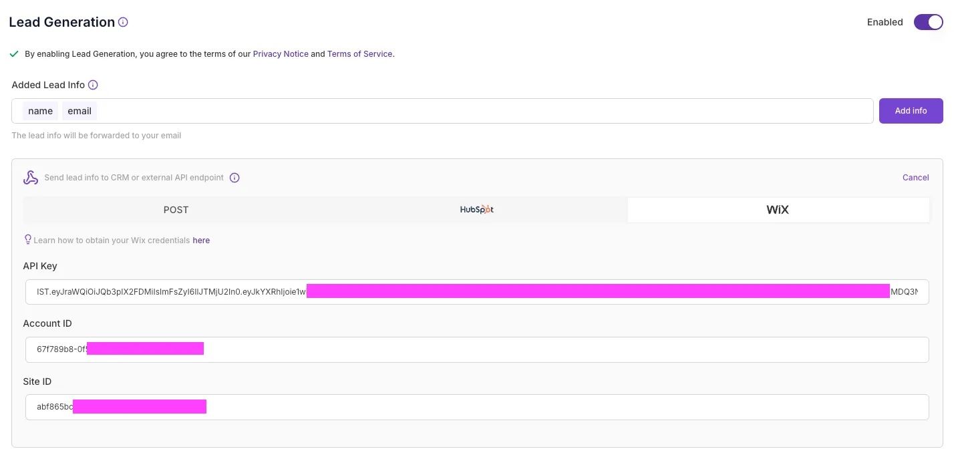This screenshot has height=461, width=954.
Task: Click 'The lead info will be forwarded' text
Action: pos(96,136)
